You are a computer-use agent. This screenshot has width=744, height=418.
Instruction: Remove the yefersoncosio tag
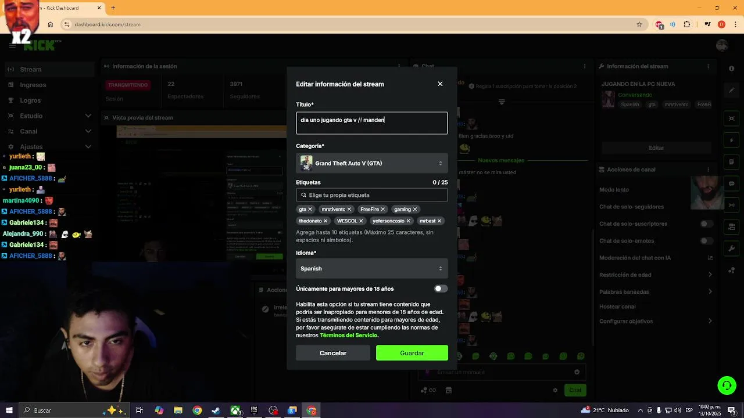[408, 221]
